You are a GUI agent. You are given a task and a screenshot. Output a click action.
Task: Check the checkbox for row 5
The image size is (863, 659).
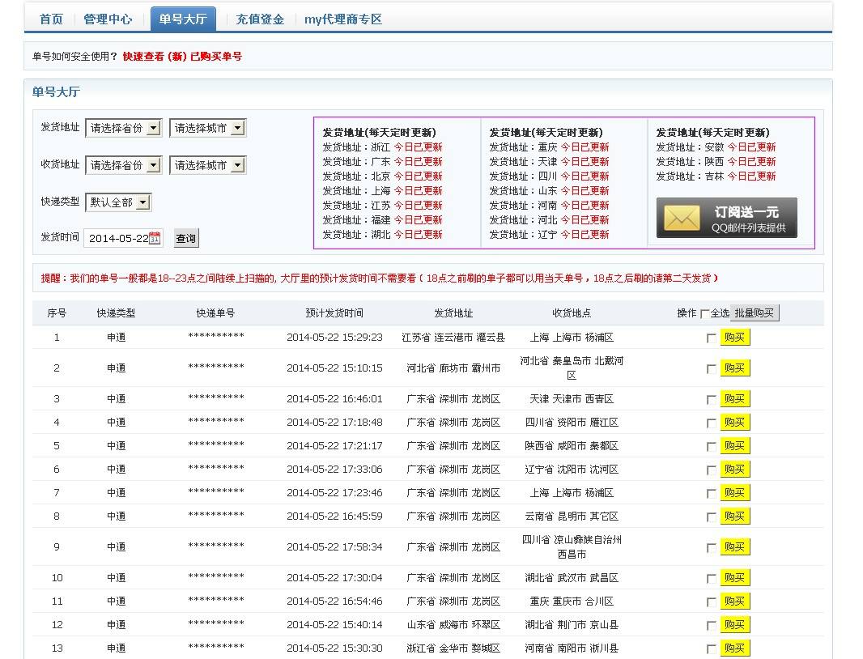point(711,447)
